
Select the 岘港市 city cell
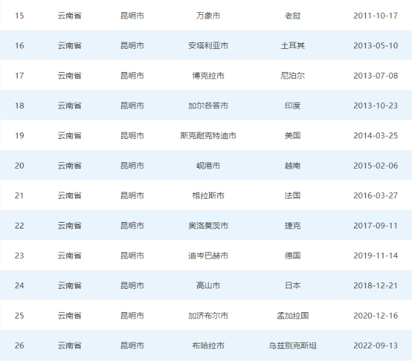(208, 166)
